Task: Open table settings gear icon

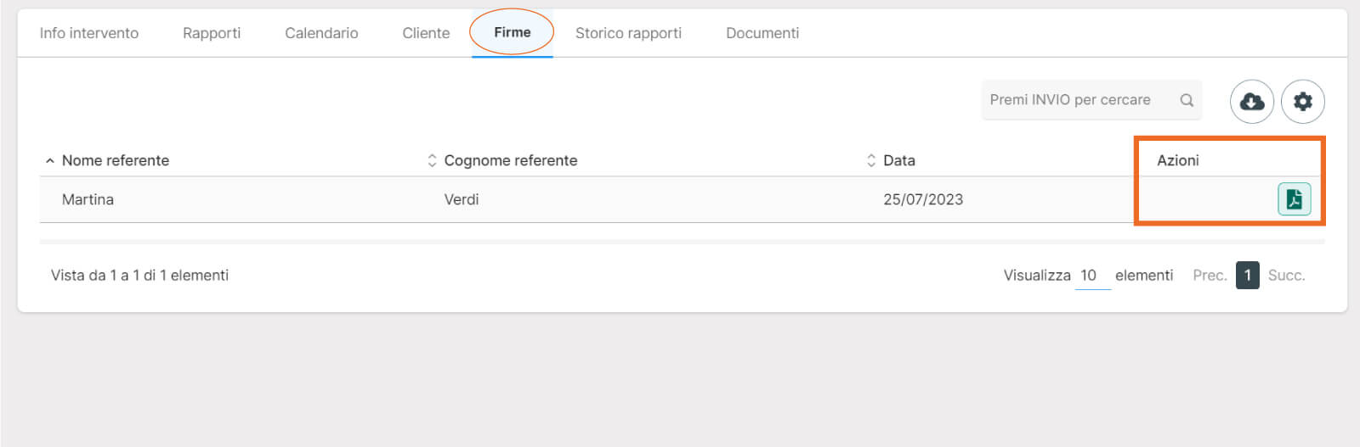Action: [1302, 102]
